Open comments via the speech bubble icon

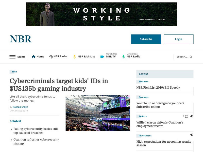pos(187,116)
